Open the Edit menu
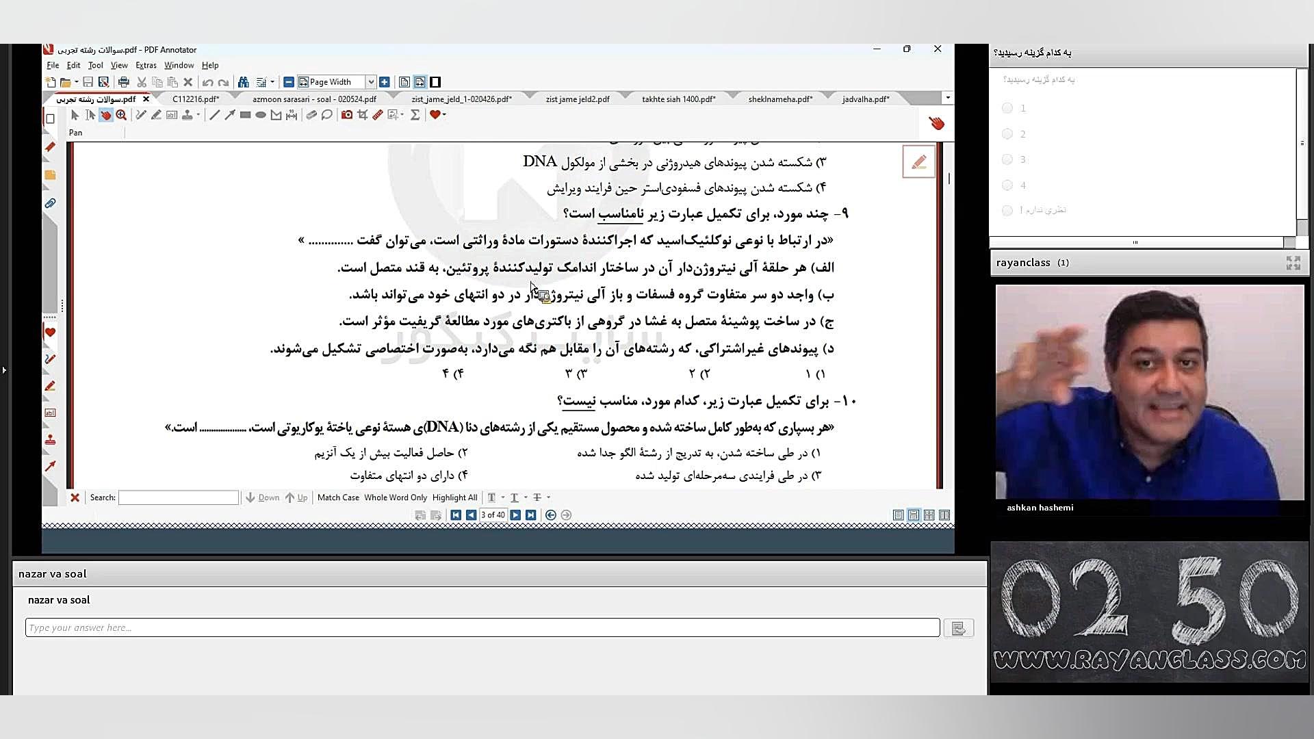 (73, 65)
